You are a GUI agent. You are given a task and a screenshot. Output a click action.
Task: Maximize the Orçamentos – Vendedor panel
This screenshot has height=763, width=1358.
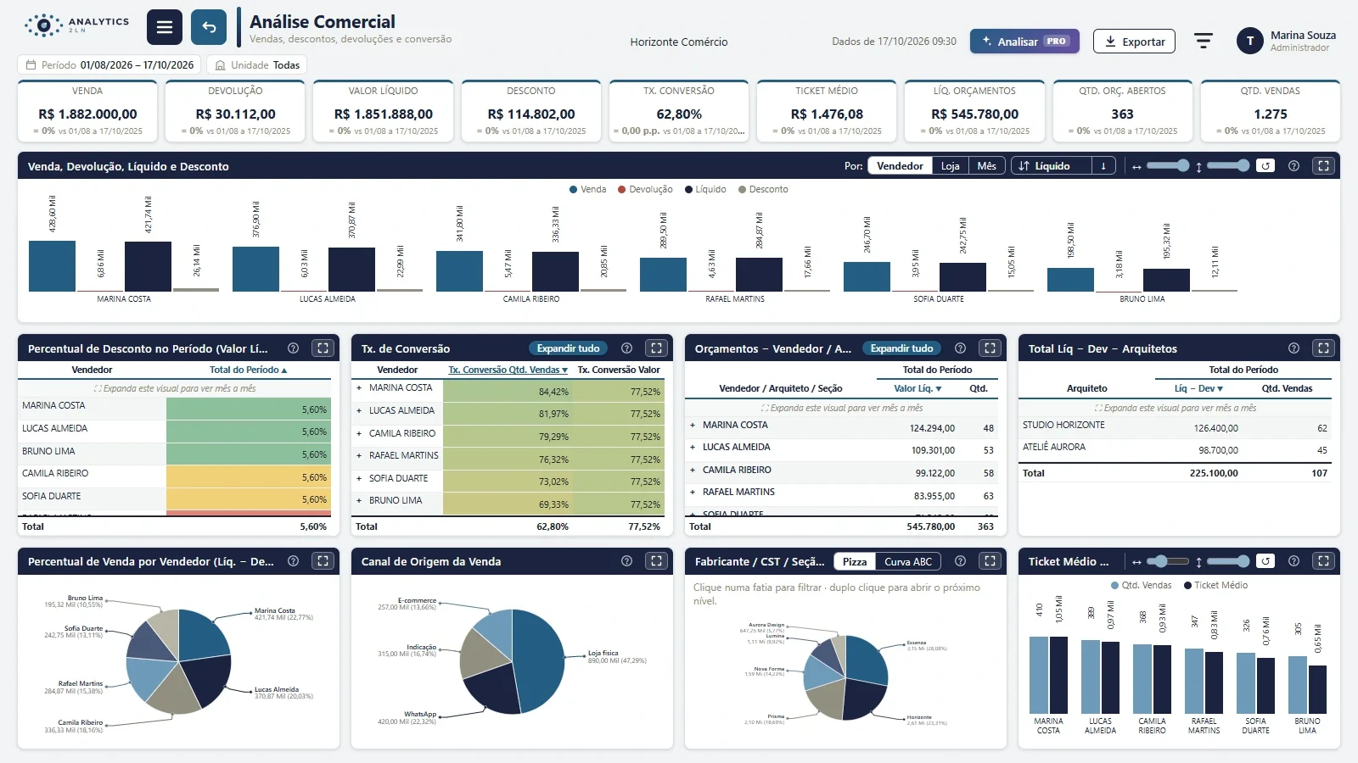point(990,348)
